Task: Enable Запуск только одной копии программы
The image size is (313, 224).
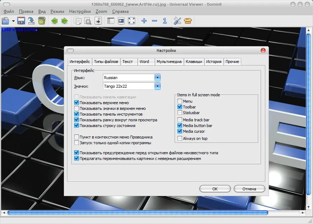Action: click(76, 143)
